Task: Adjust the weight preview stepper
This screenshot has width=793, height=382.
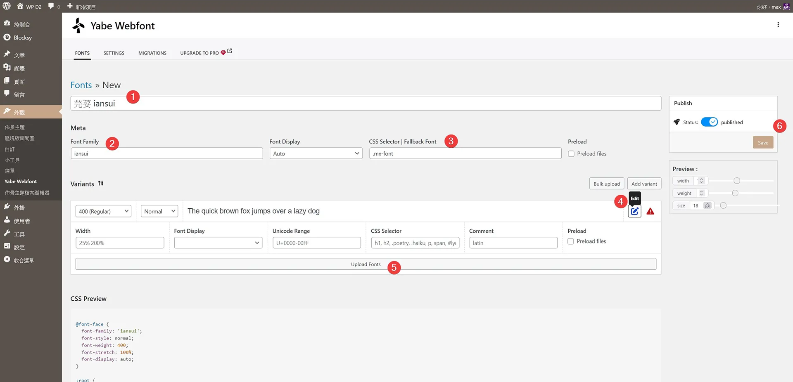Action: (701, 193)
